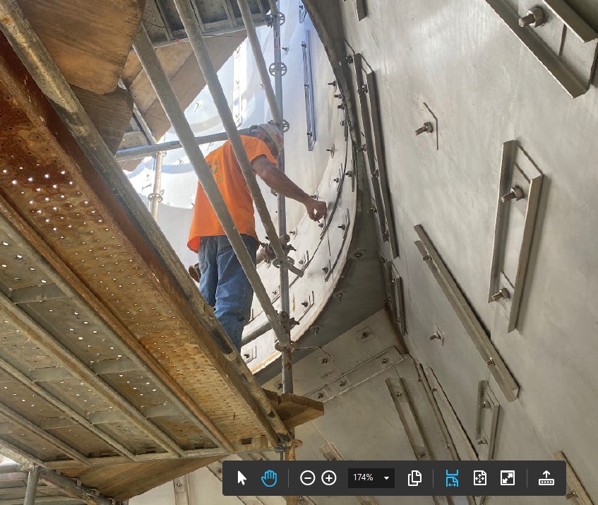Screen dimensions: 598x505
Task: Activate the hand pan tool
Action: coord(269,478)
